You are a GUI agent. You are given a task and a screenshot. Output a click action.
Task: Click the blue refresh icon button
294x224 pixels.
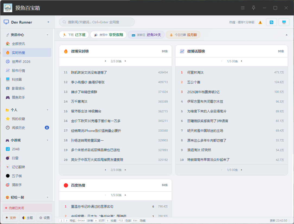(271, 22)
